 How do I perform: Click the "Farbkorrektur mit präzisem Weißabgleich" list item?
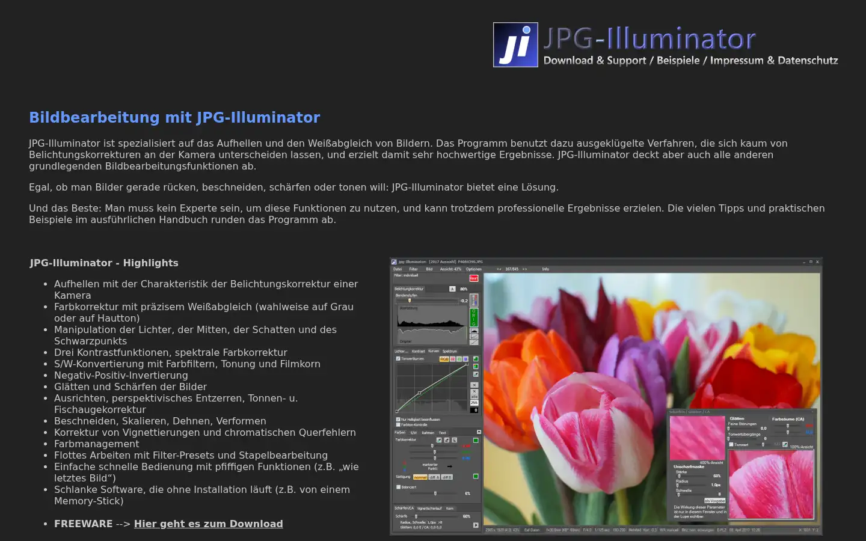click(204, 313)
